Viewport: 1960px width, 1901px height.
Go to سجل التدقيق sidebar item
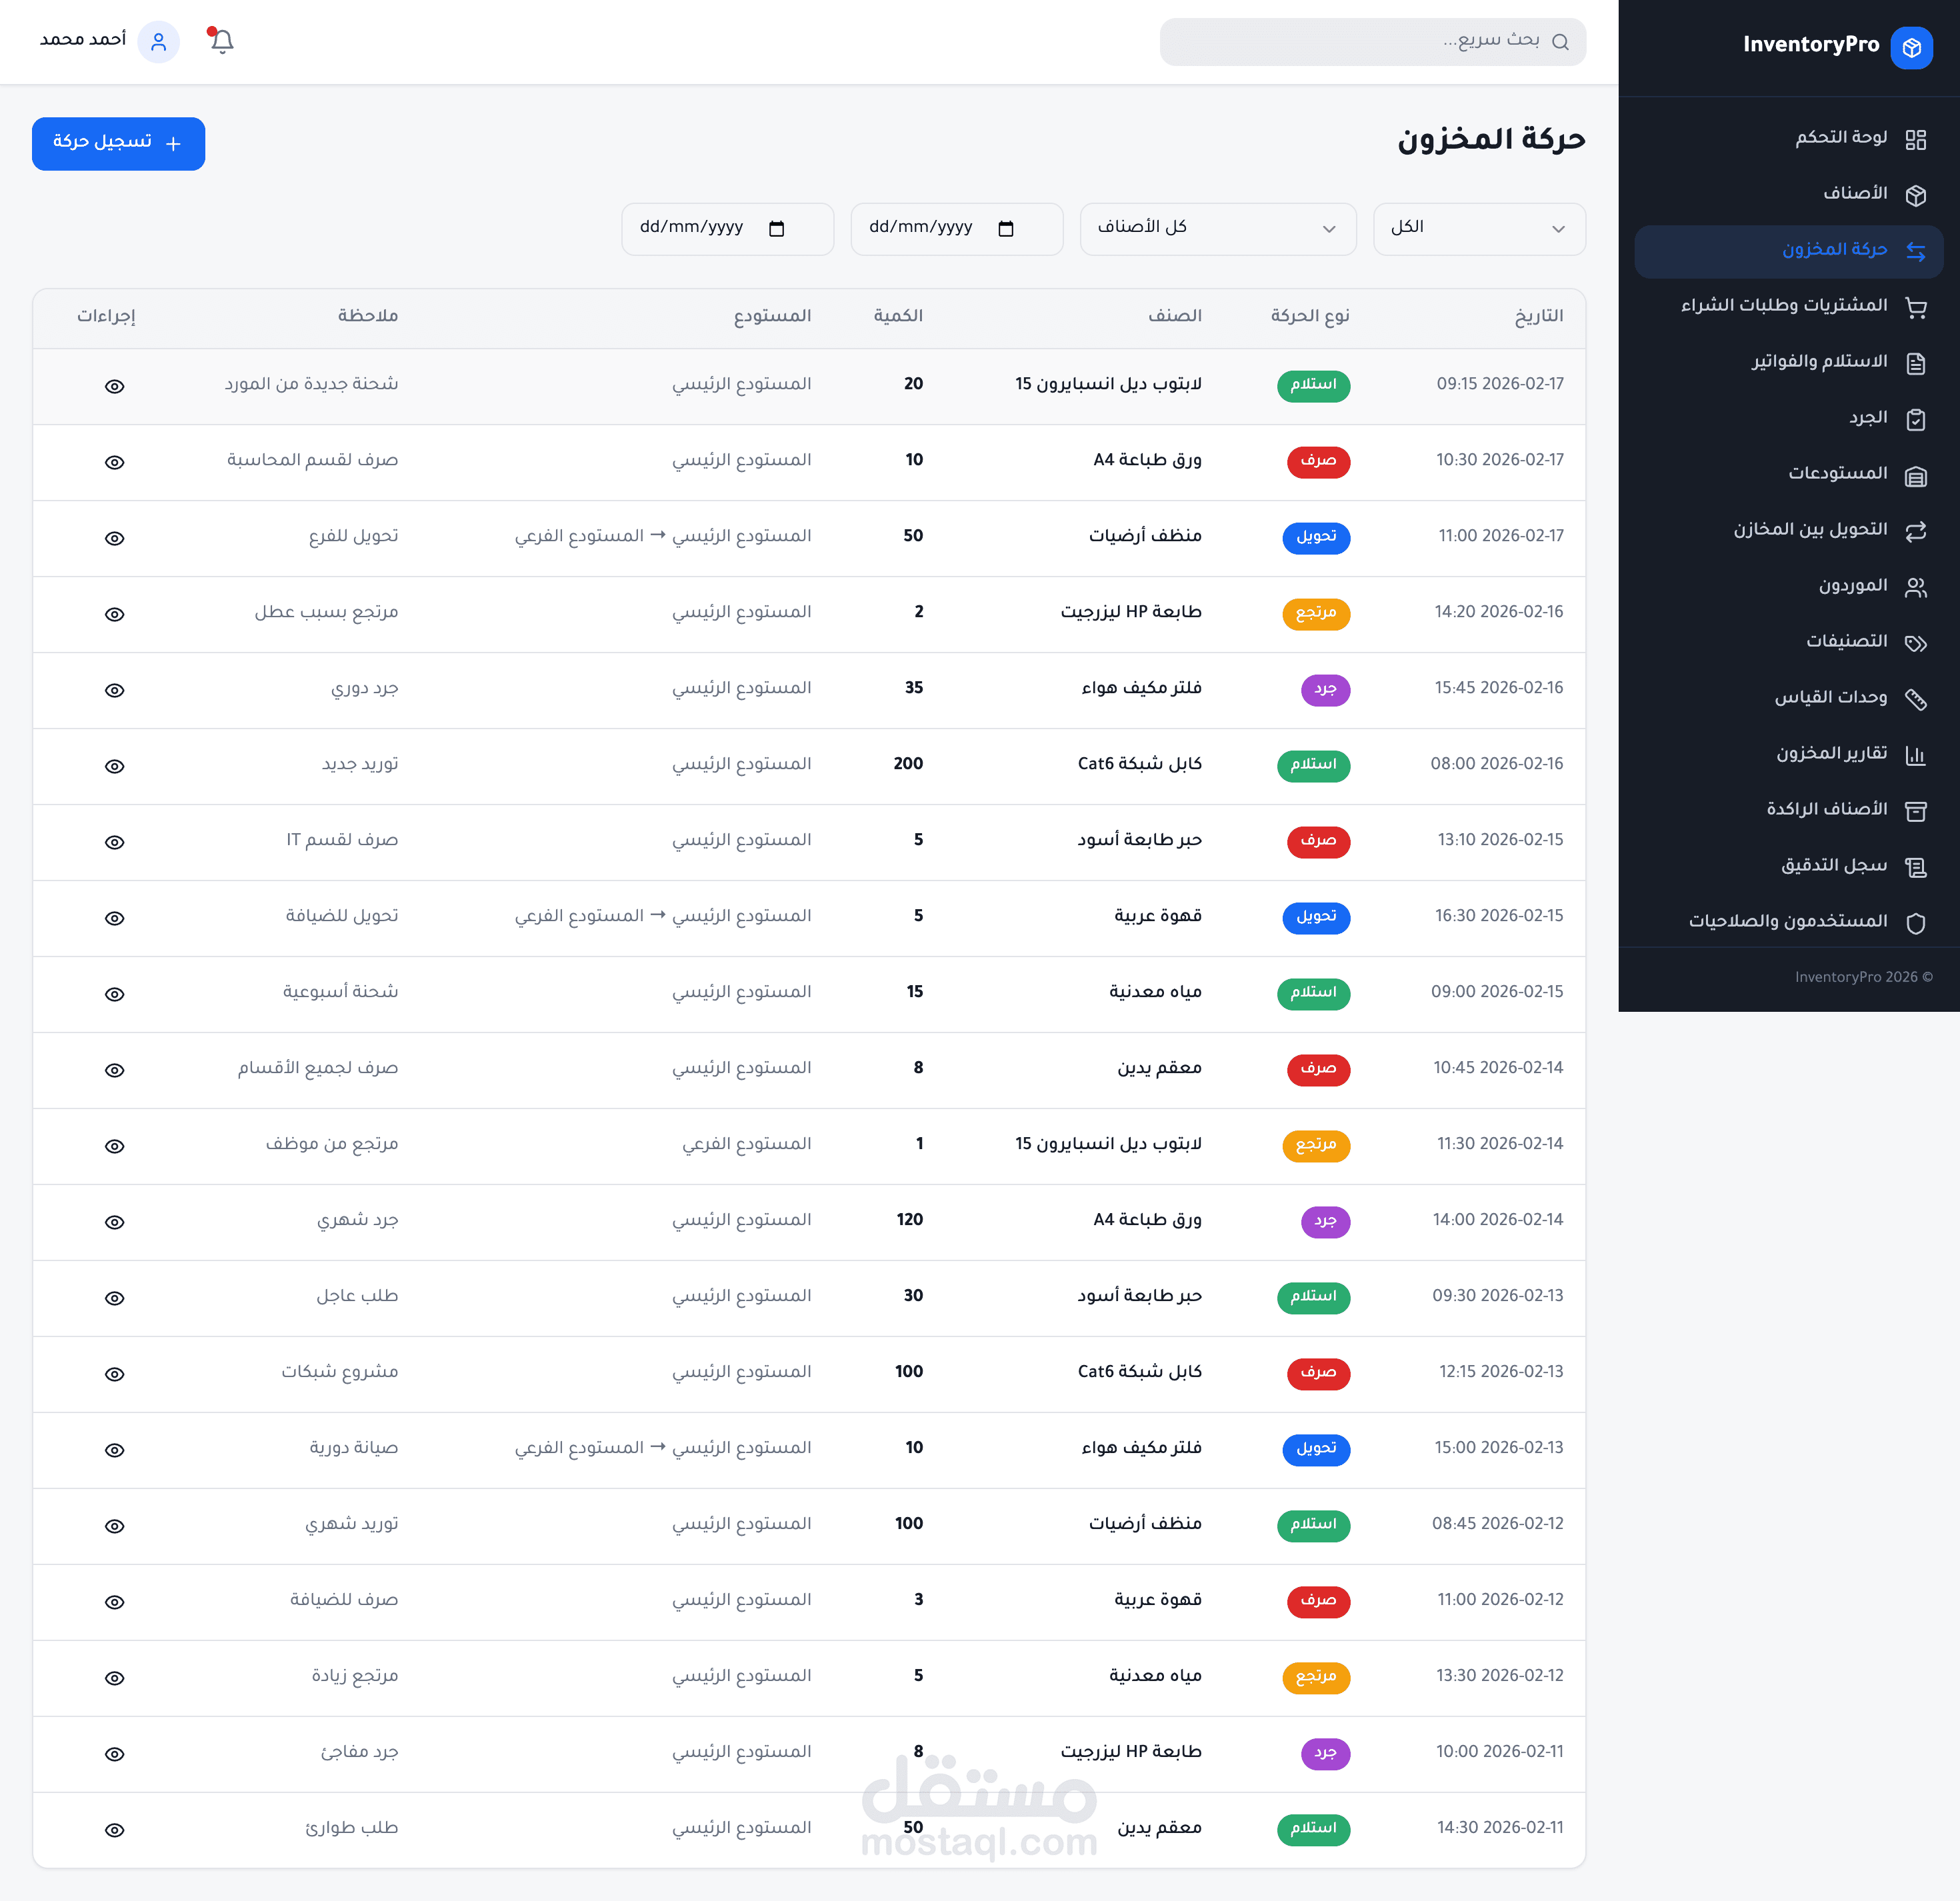pos(1833,865)
